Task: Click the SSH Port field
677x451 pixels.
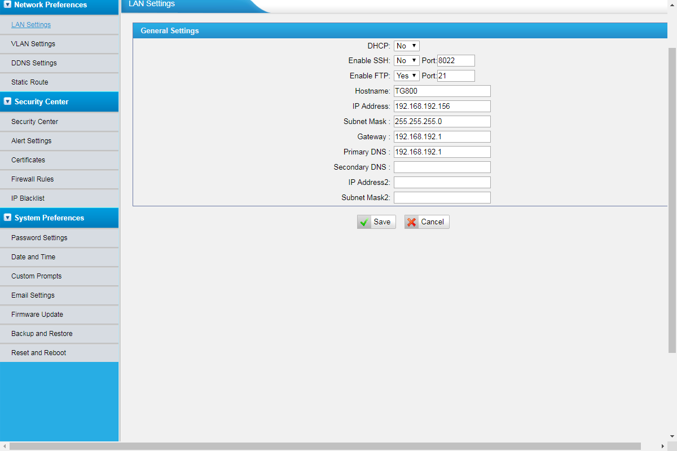Action: (456, 60)
